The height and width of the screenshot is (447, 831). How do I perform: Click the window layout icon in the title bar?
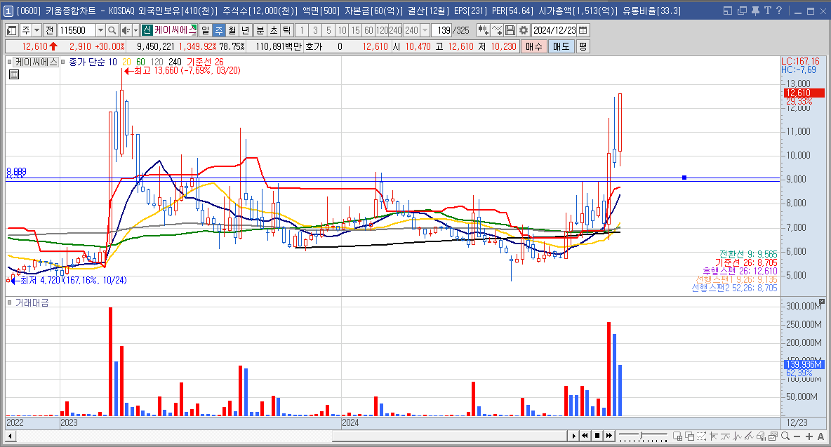[x=728, y=11]
